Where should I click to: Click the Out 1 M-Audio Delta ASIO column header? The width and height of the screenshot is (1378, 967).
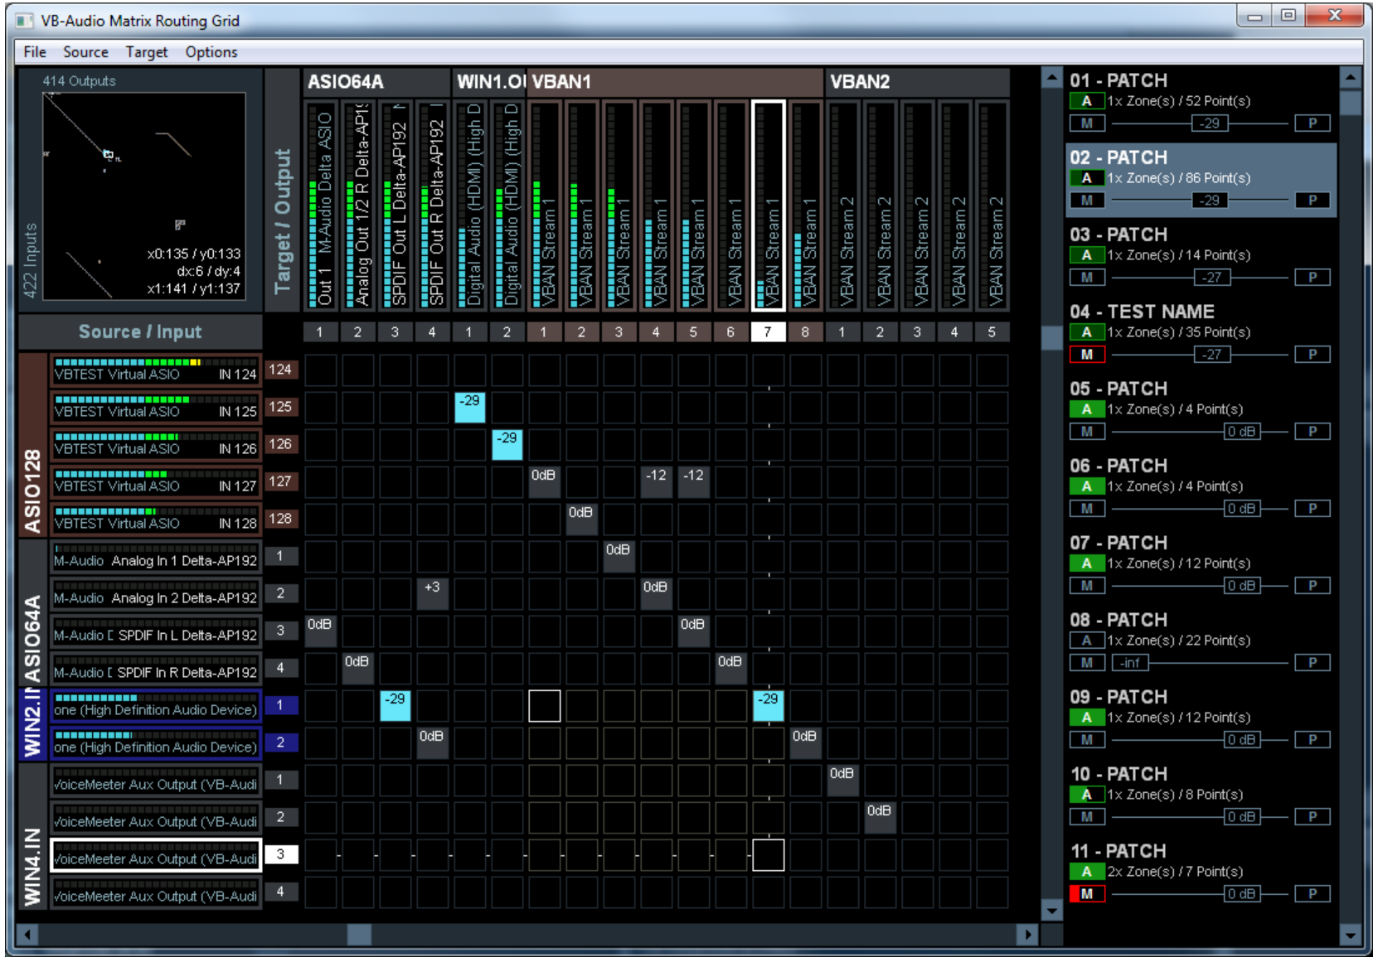[x=320, y=205]
